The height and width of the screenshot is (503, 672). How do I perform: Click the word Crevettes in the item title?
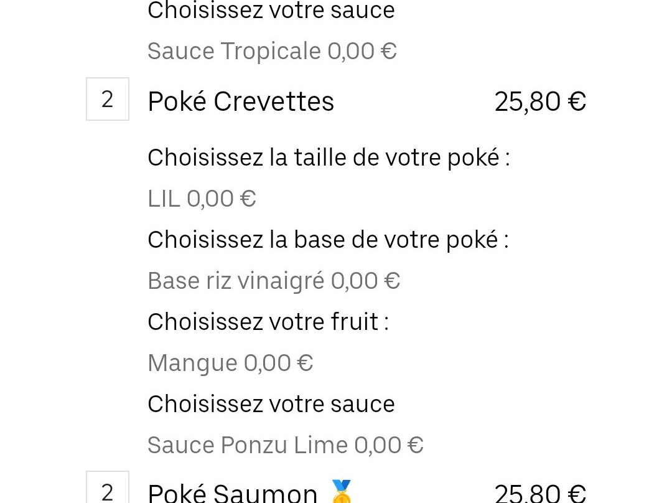(274, 101)
